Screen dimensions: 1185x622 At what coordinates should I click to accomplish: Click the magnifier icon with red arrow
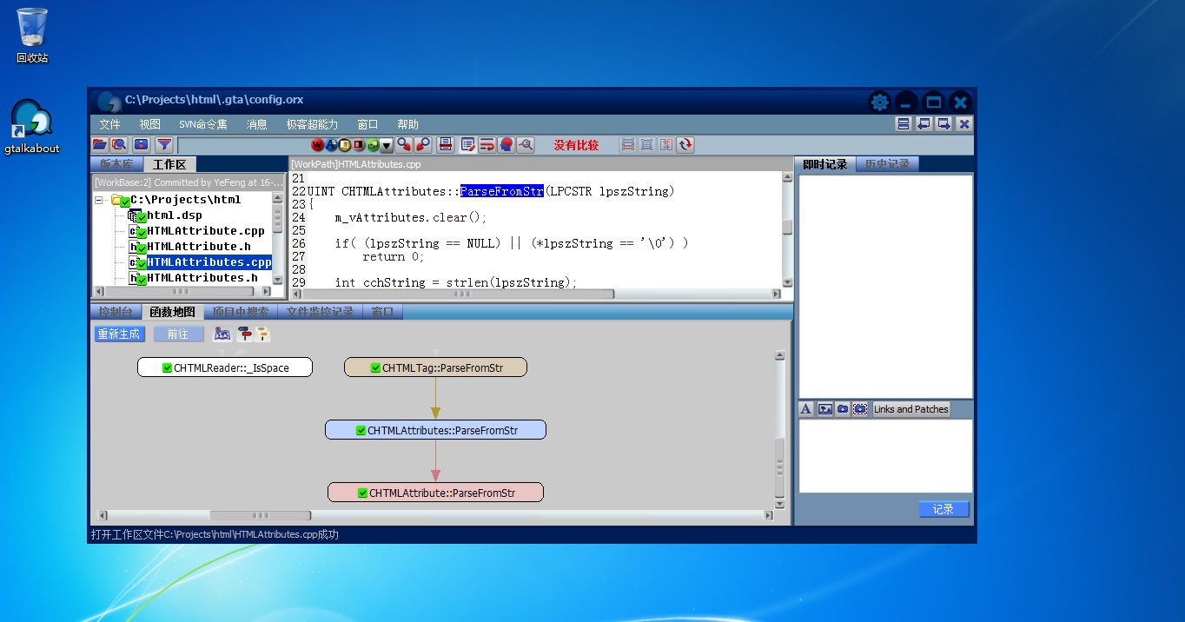(x=404, y=145)
